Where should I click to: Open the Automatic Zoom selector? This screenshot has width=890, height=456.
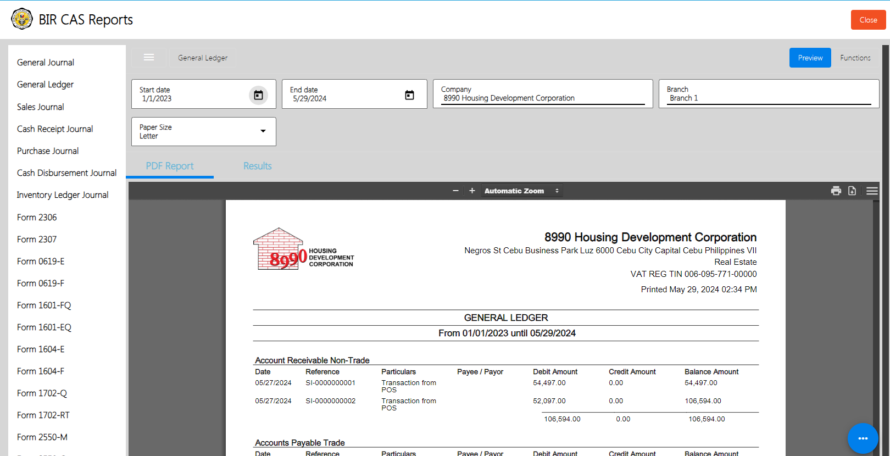tap(521, 191)
